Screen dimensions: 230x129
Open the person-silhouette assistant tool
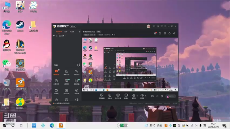66,72
